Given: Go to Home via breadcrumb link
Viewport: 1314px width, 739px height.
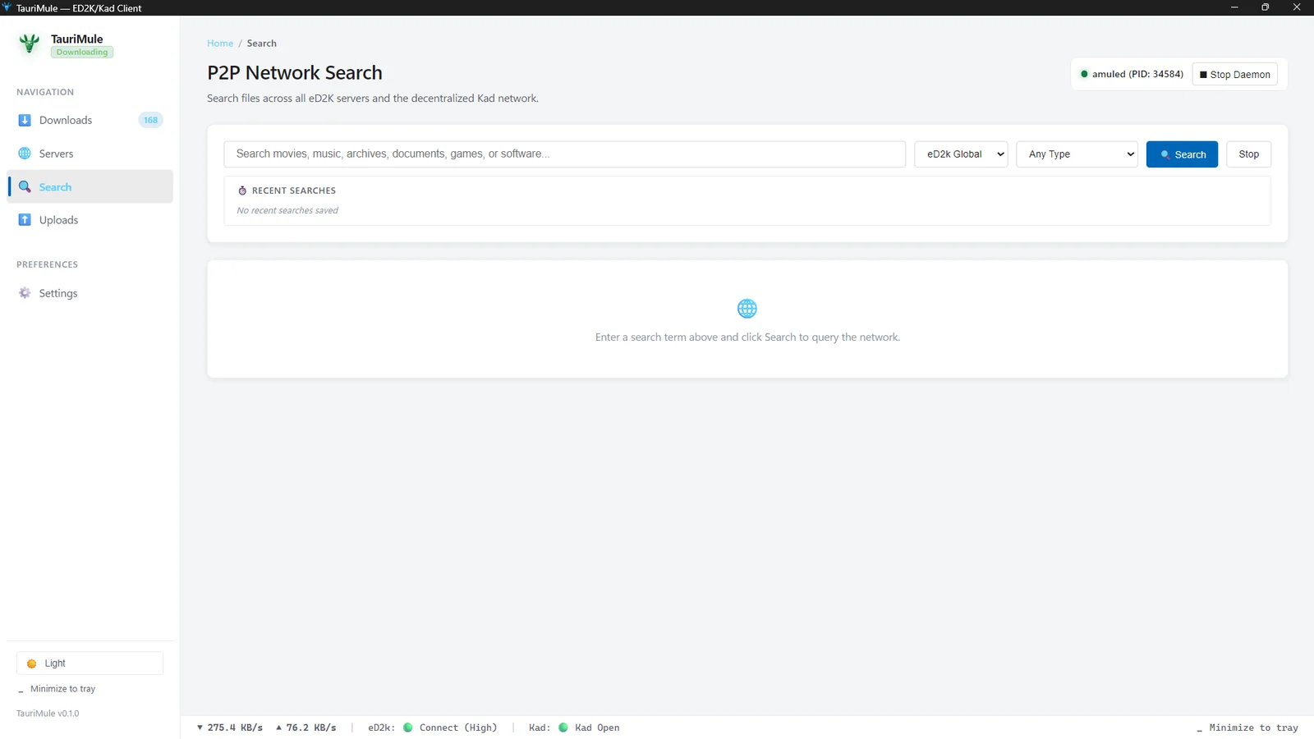Looking at the screenshot, I should (x=220, y=44).
